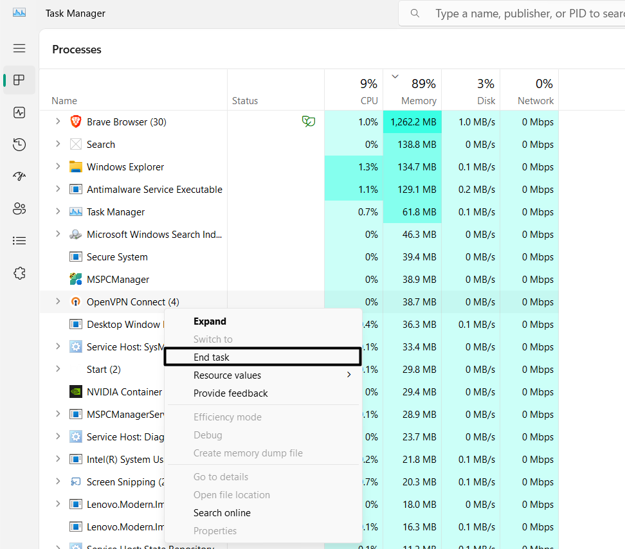Open Services using the gear icon
The width and height of the screenshot is (625, 549).
coord(19,273)
